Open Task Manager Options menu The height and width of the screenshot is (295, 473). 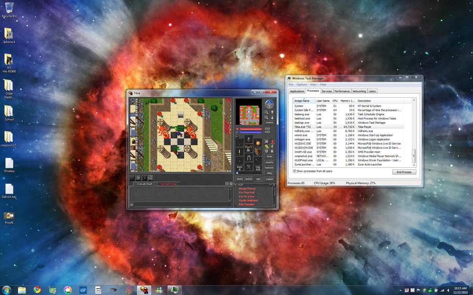pos(302,84)
